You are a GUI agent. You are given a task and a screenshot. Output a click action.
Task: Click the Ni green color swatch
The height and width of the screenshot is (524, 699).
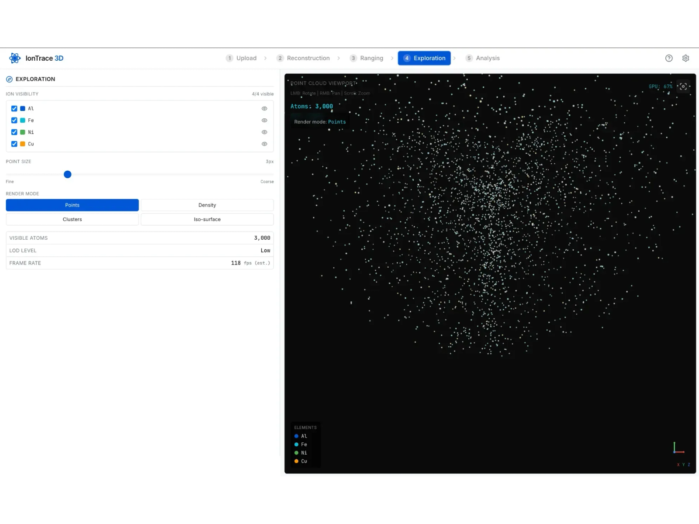(x=23, y=132)
